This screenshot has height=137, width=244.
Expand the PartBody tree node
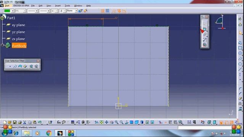point(2,45)
